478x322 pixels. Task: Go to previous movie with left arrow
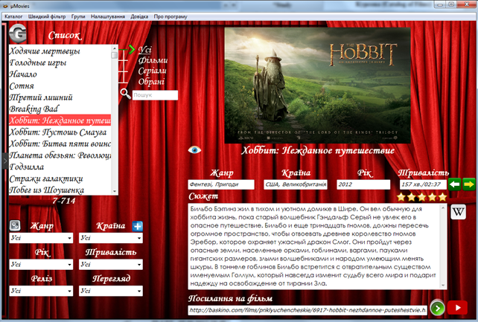[x=454, y=184]
